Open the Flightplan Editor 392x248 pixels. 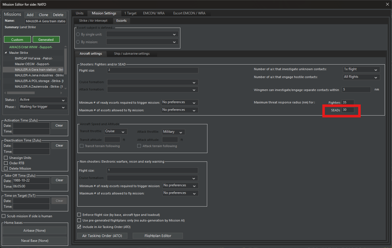(158, 236)
